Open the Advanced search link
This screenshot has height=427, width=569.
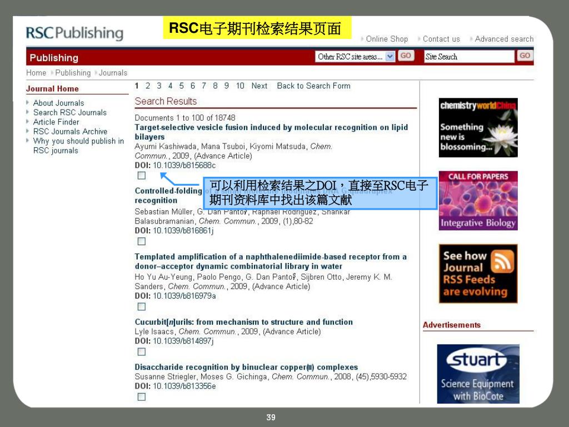click(x=504, y=39)
